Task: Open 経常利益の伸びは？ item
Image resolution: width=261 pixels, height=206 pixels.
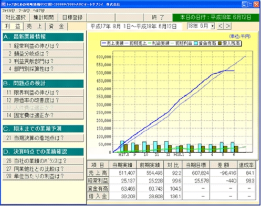Action: point(43,46)
